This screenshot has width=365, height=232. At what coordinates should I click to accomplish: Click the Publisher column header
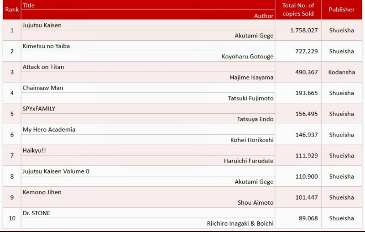pos(341,10)
